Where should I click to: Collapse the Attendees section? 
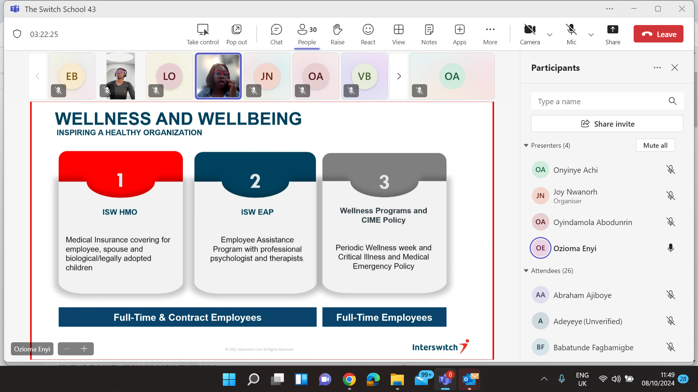[x=526, y=271]
